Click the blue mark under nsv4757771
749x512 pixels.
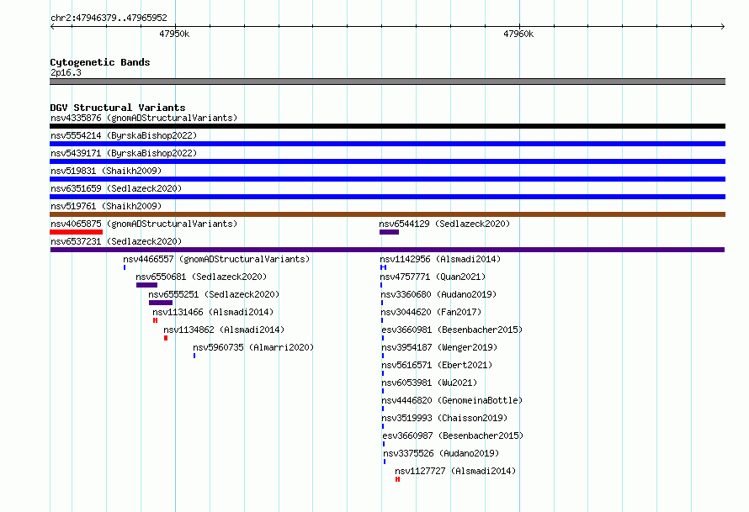[x=381, y=285]
